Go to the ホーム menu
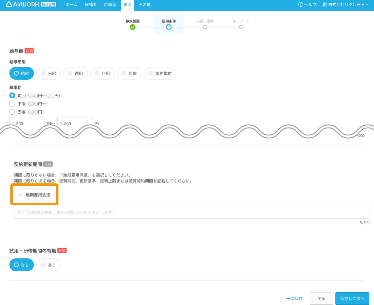The height and width of the screenshot is (305, 374). click(71, 5)
